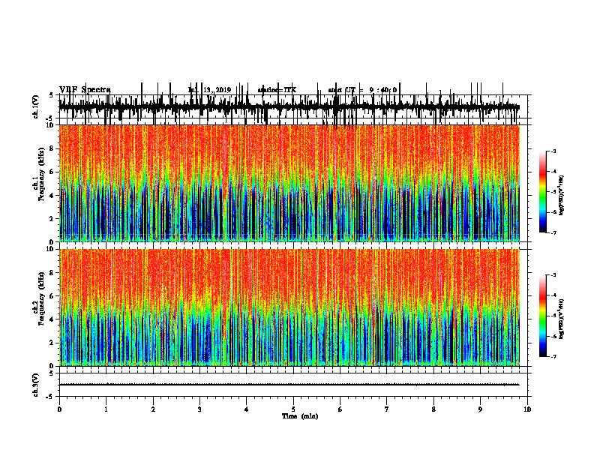Click the time axis tick label "7"

(x=387, y=409)
